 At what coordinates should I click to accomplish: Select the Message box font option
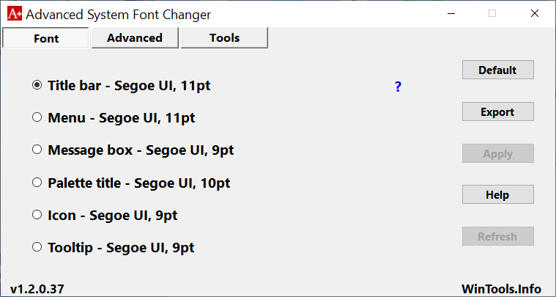37,150
